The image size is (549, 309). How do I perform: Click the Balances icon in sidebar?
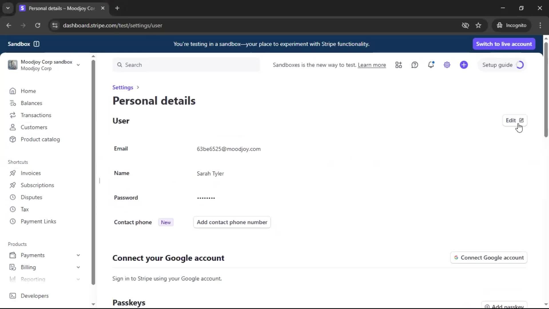13,103
